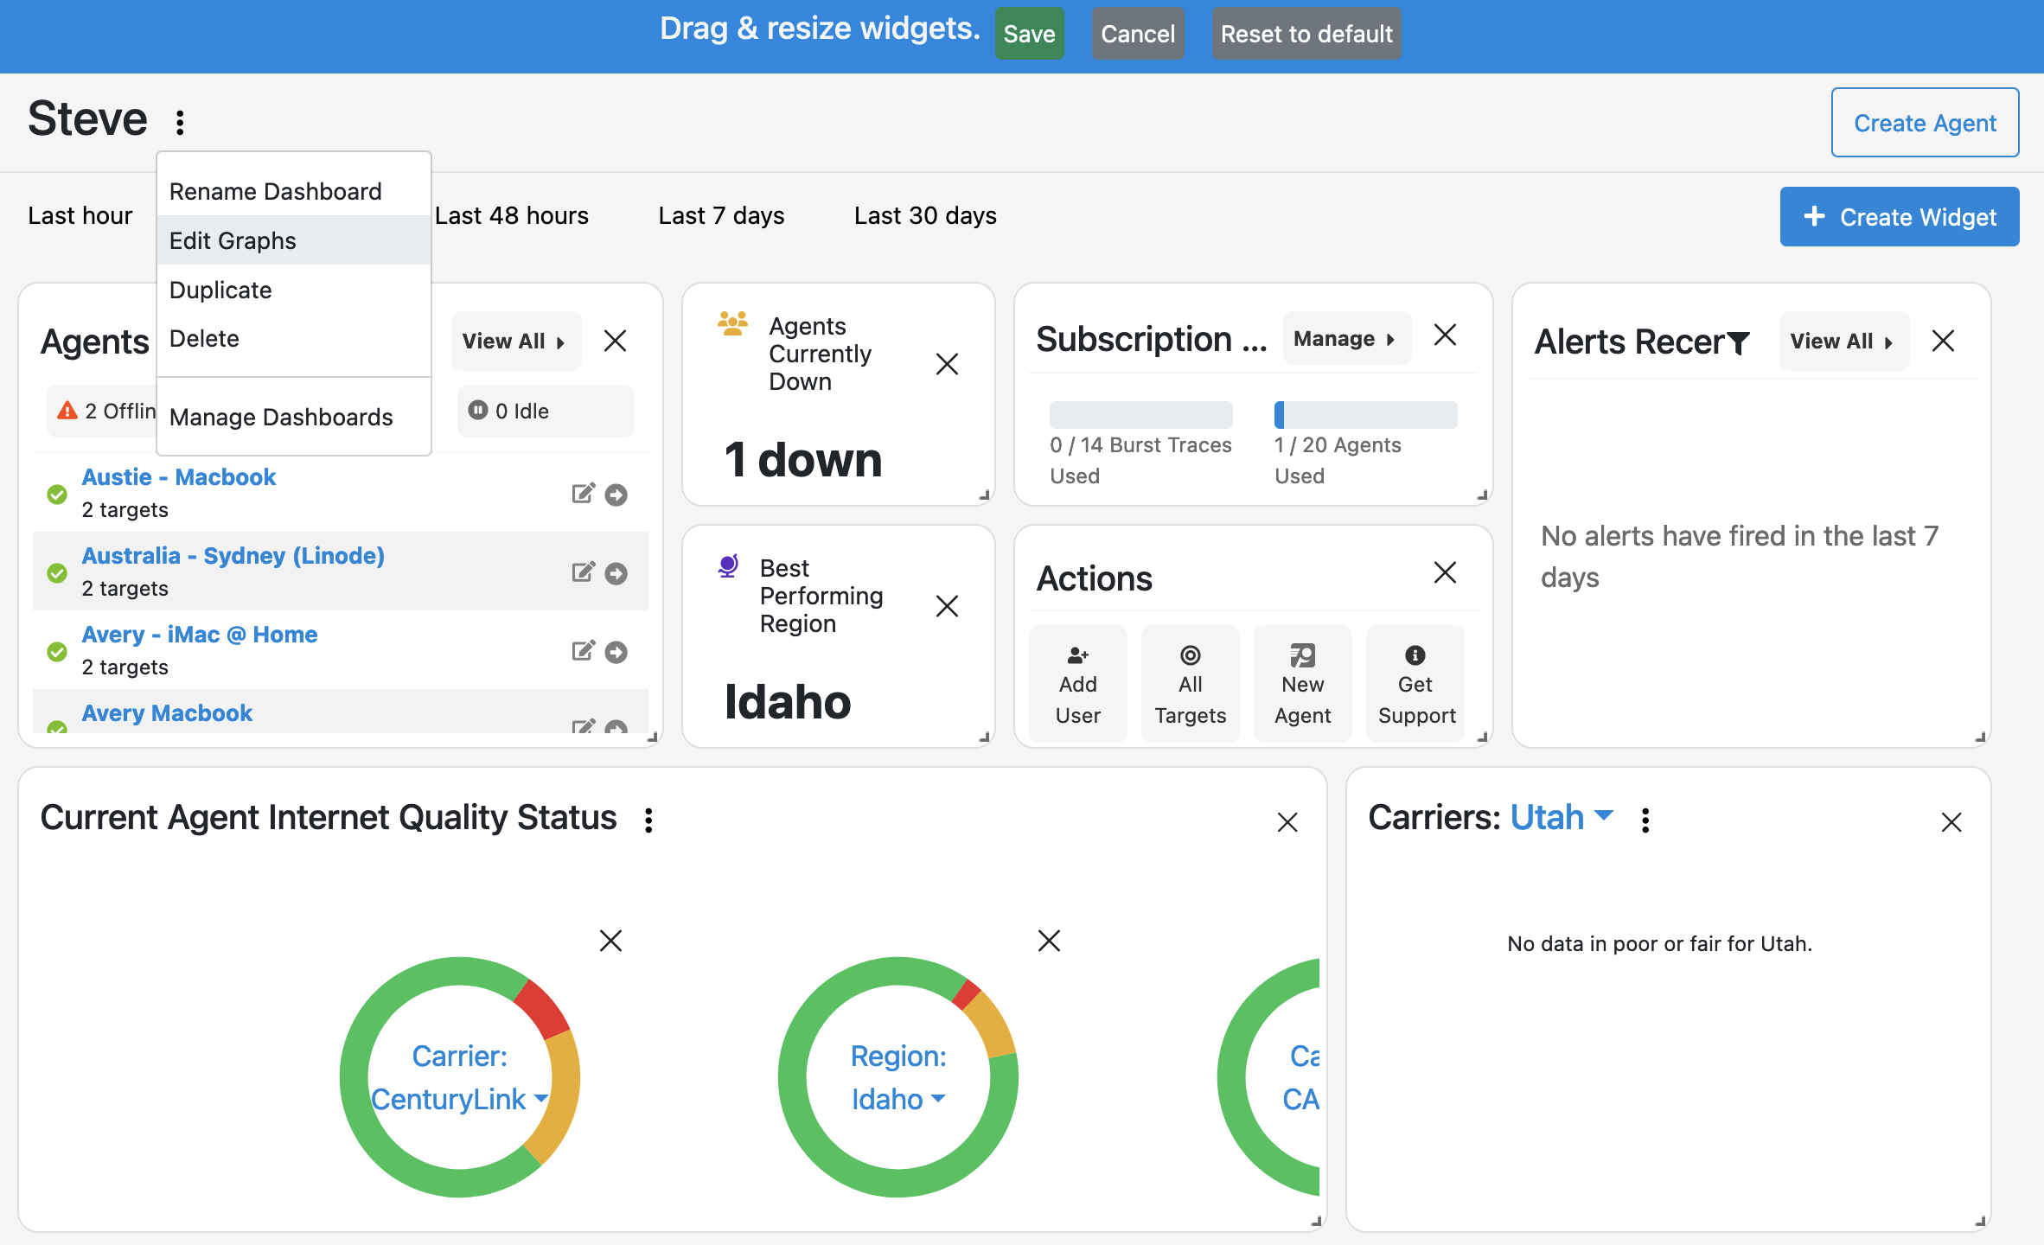Open Get Support from the Actions widget
Image resolution: width=2044 pixels, height=1245 pixels.
(1415, 683)
